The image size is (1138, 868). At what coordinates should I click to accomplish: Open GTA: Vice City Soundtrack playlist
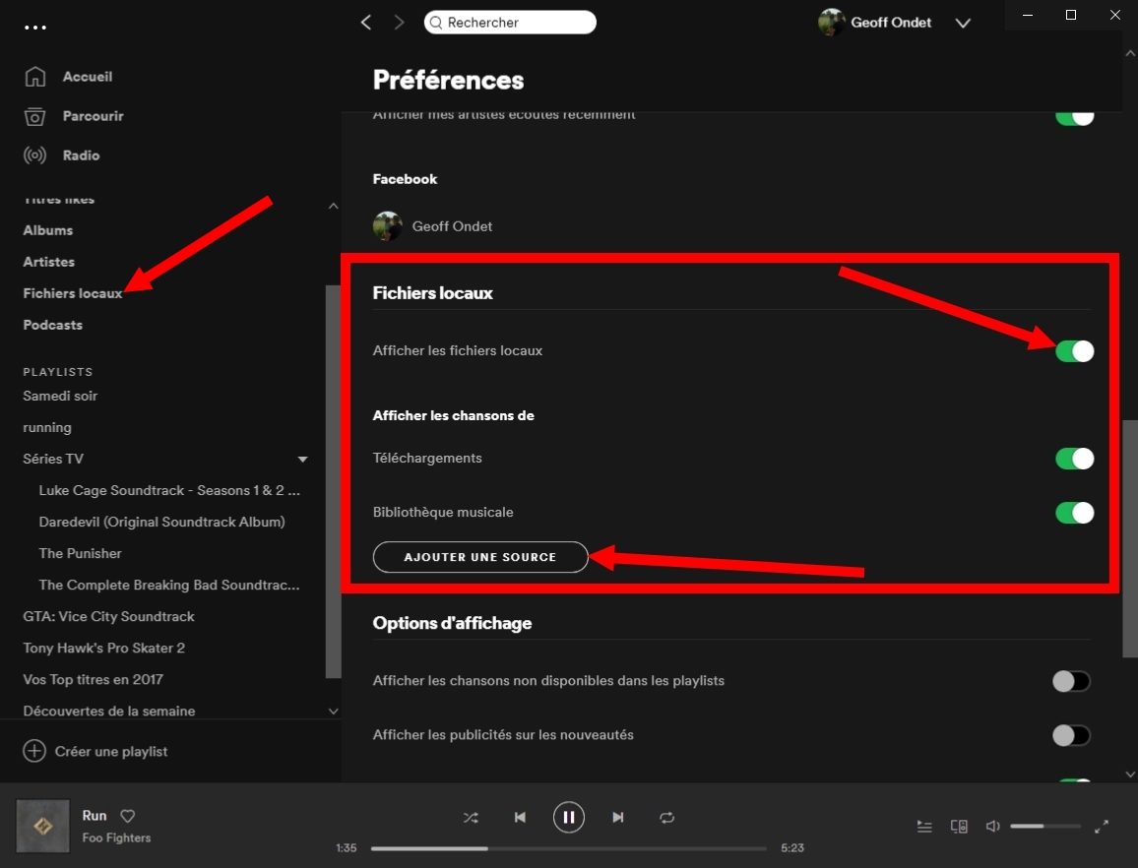[109, 617]
